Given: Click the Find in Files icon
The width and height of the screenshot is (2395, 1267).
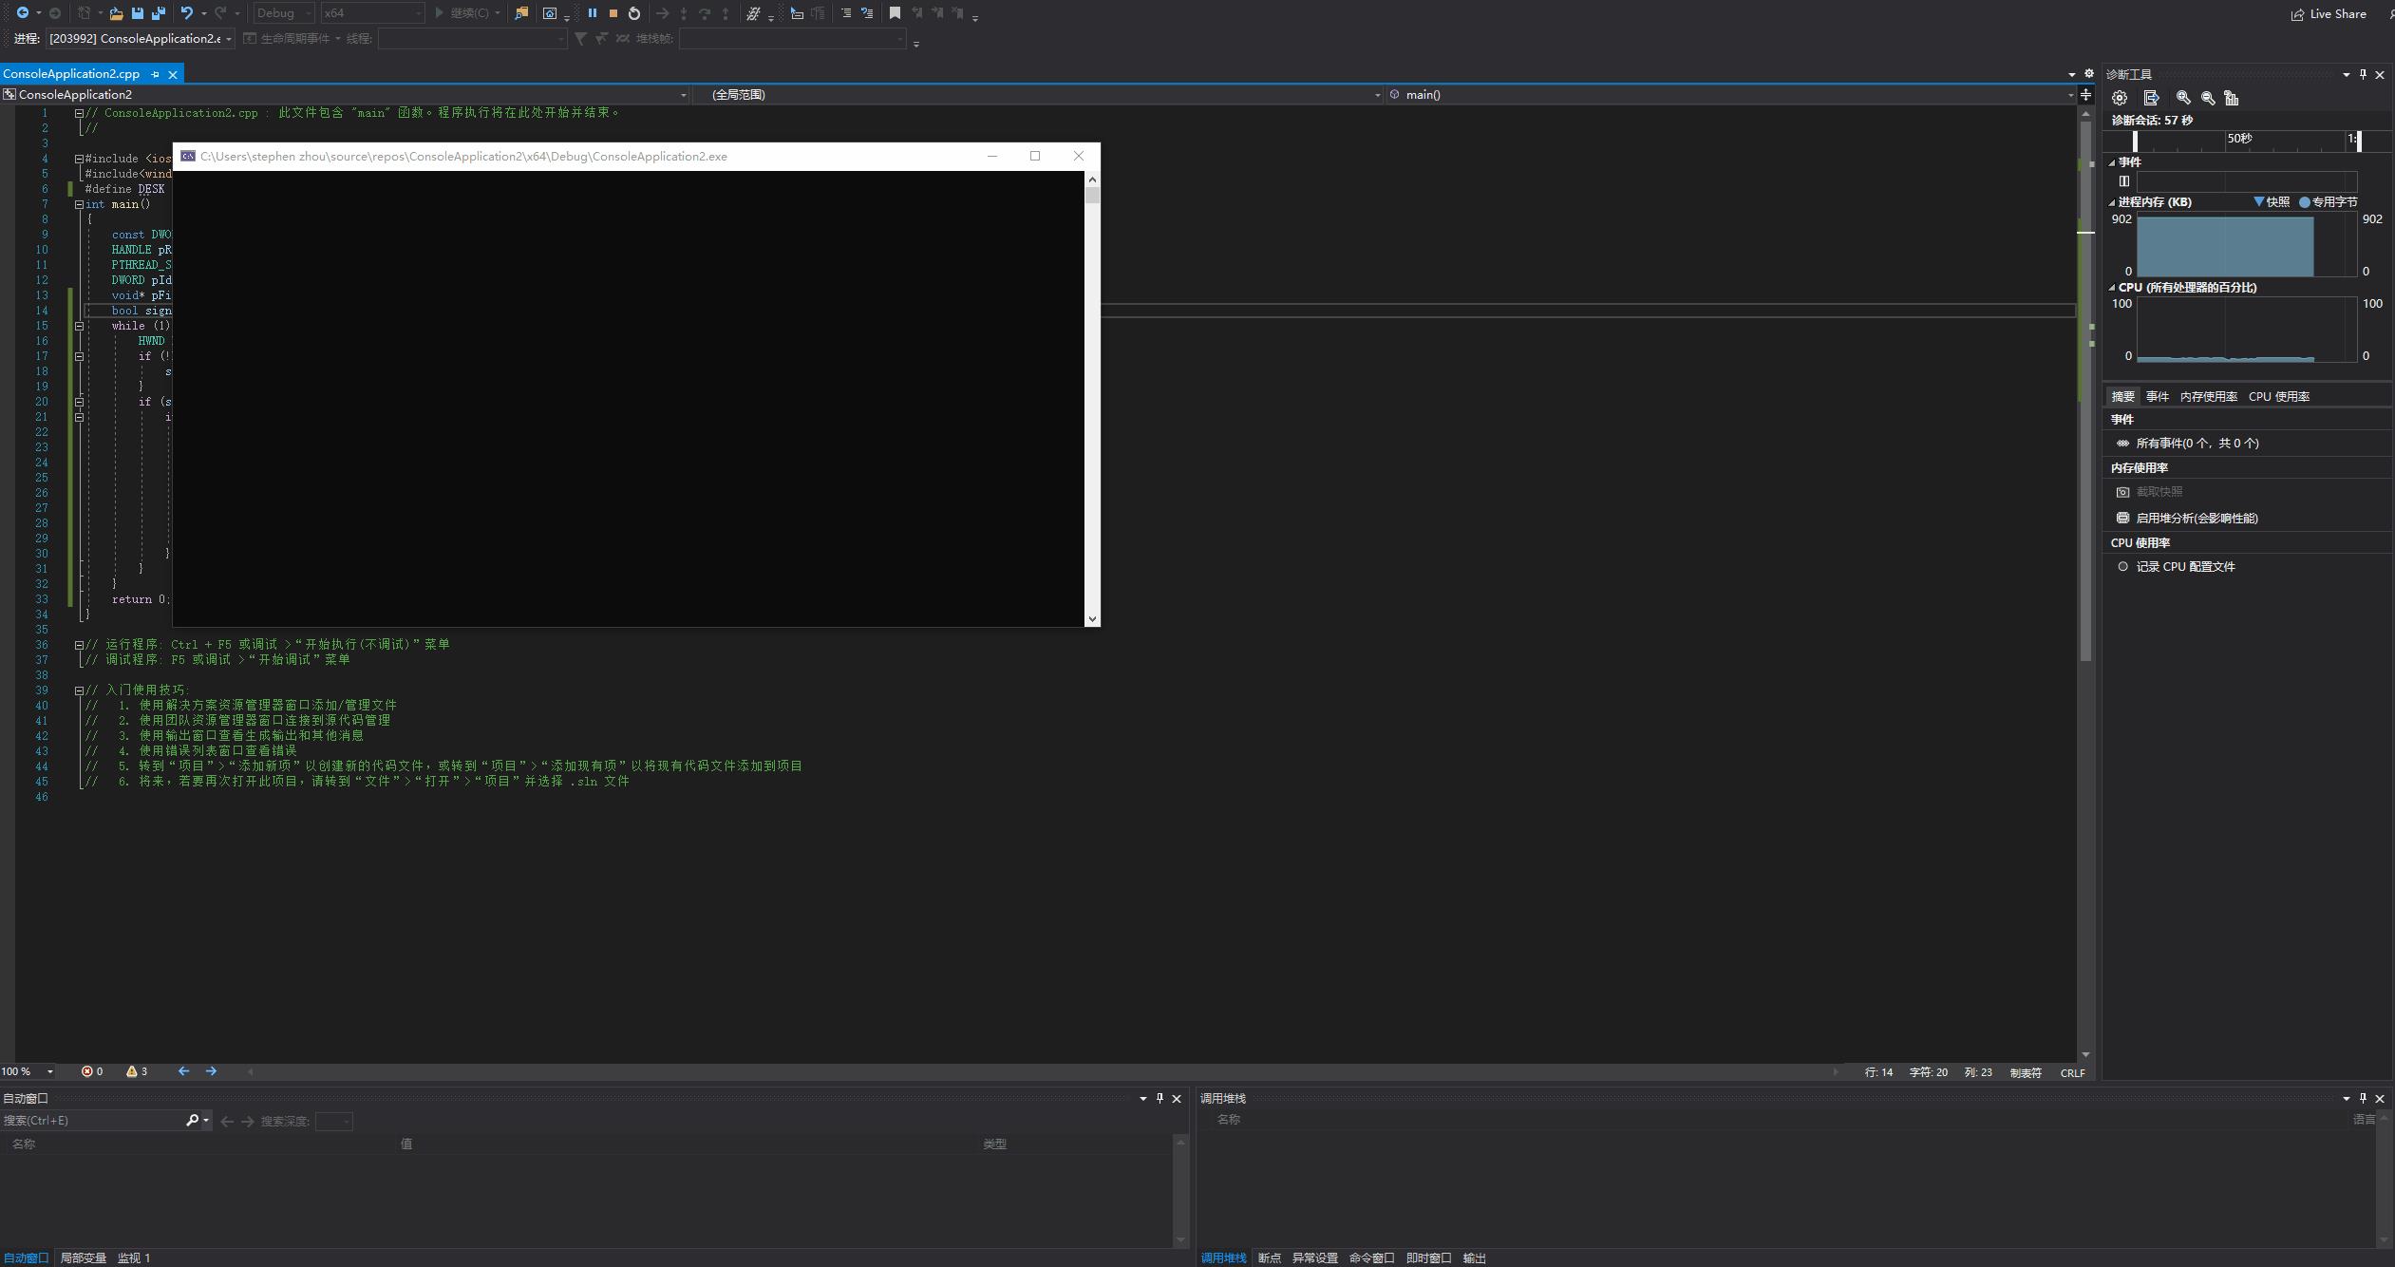Looking at the screenshot, I should [x=521, y=13].
